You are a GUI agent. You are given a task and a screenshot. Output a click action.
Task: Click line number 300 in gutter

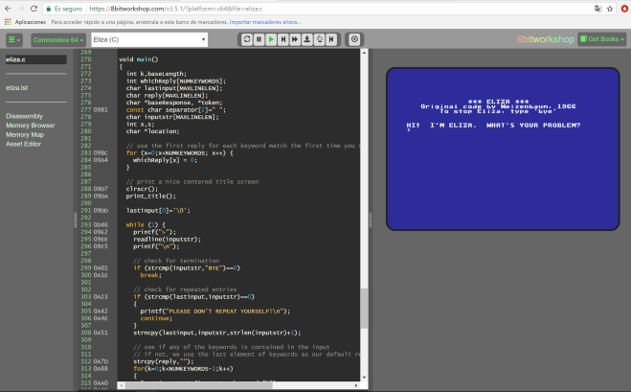[x=86, y=275]
